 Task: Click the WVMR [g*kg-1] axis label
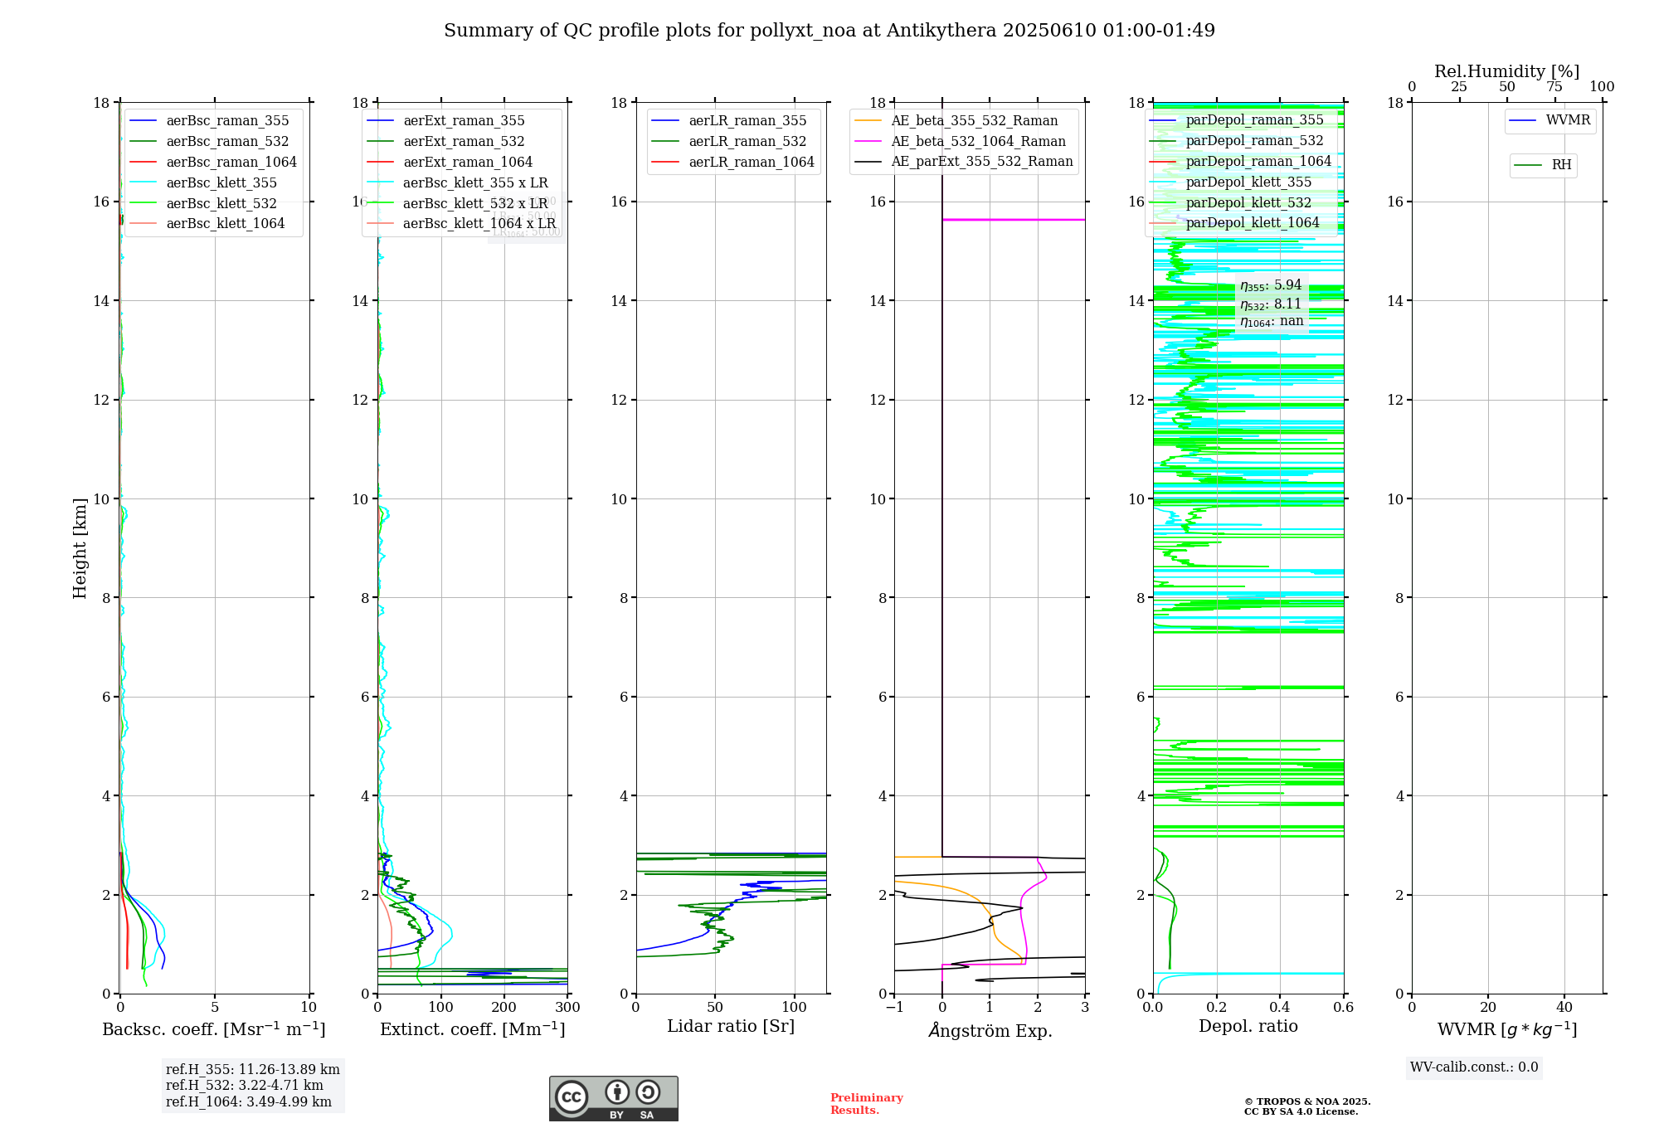tap(1507, 1029)
